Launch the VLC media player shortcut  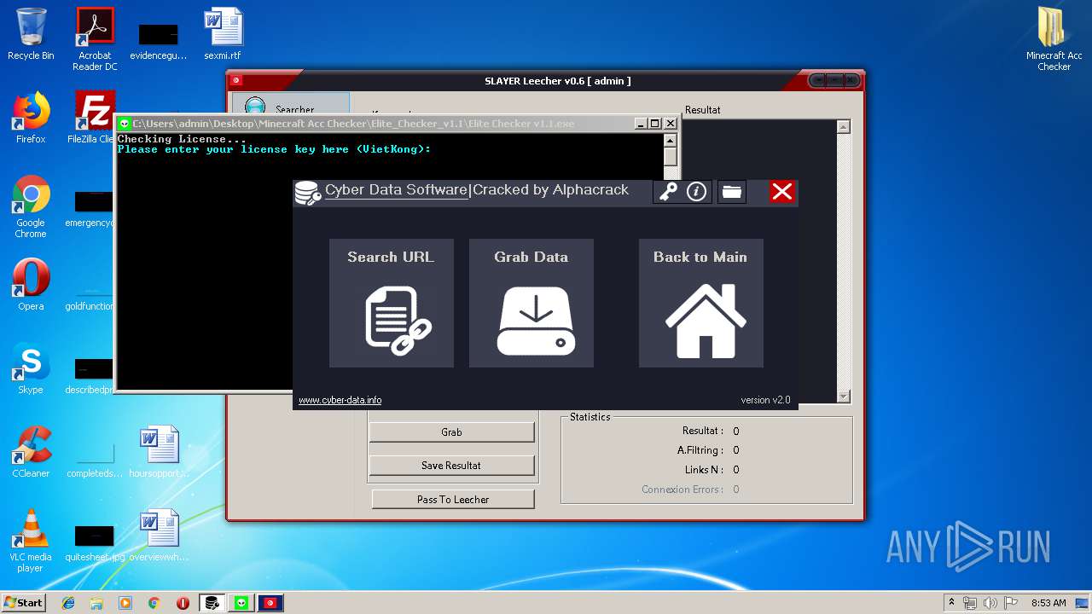coord(31,541)
